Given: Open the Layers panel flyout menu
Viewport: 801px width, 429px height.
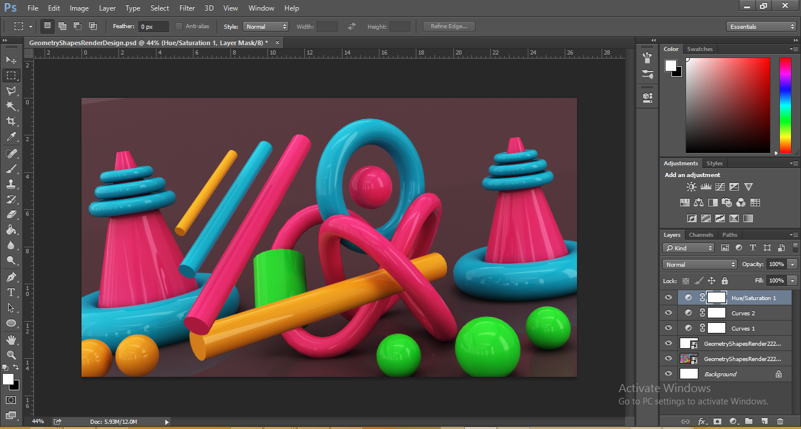Looking at the screenshot, I should click(794, 235).
